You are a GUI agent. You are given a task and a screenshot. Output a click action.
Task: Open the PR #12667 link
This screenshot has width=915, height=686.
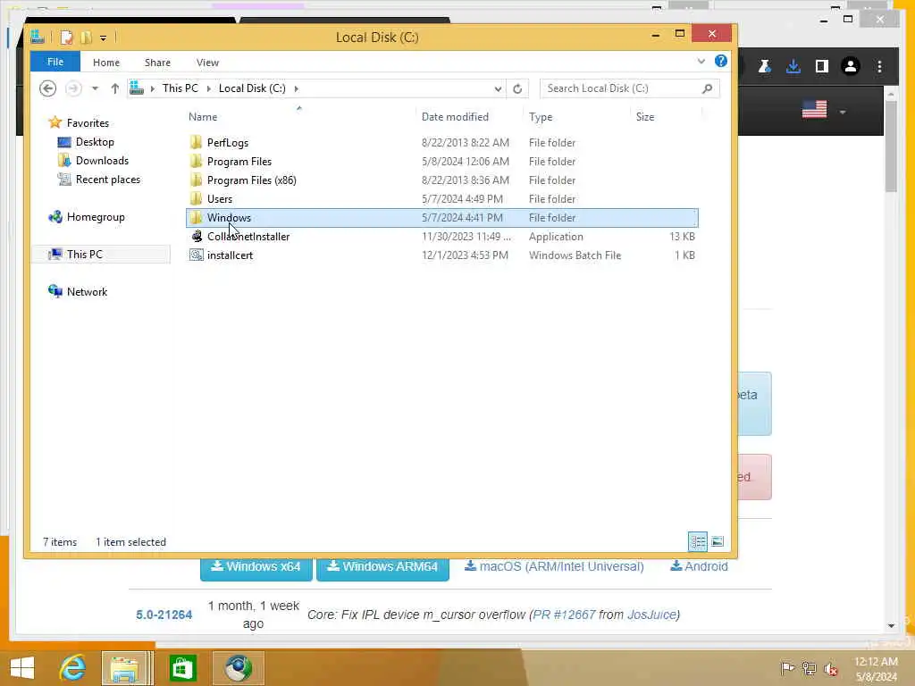[565, 615]
